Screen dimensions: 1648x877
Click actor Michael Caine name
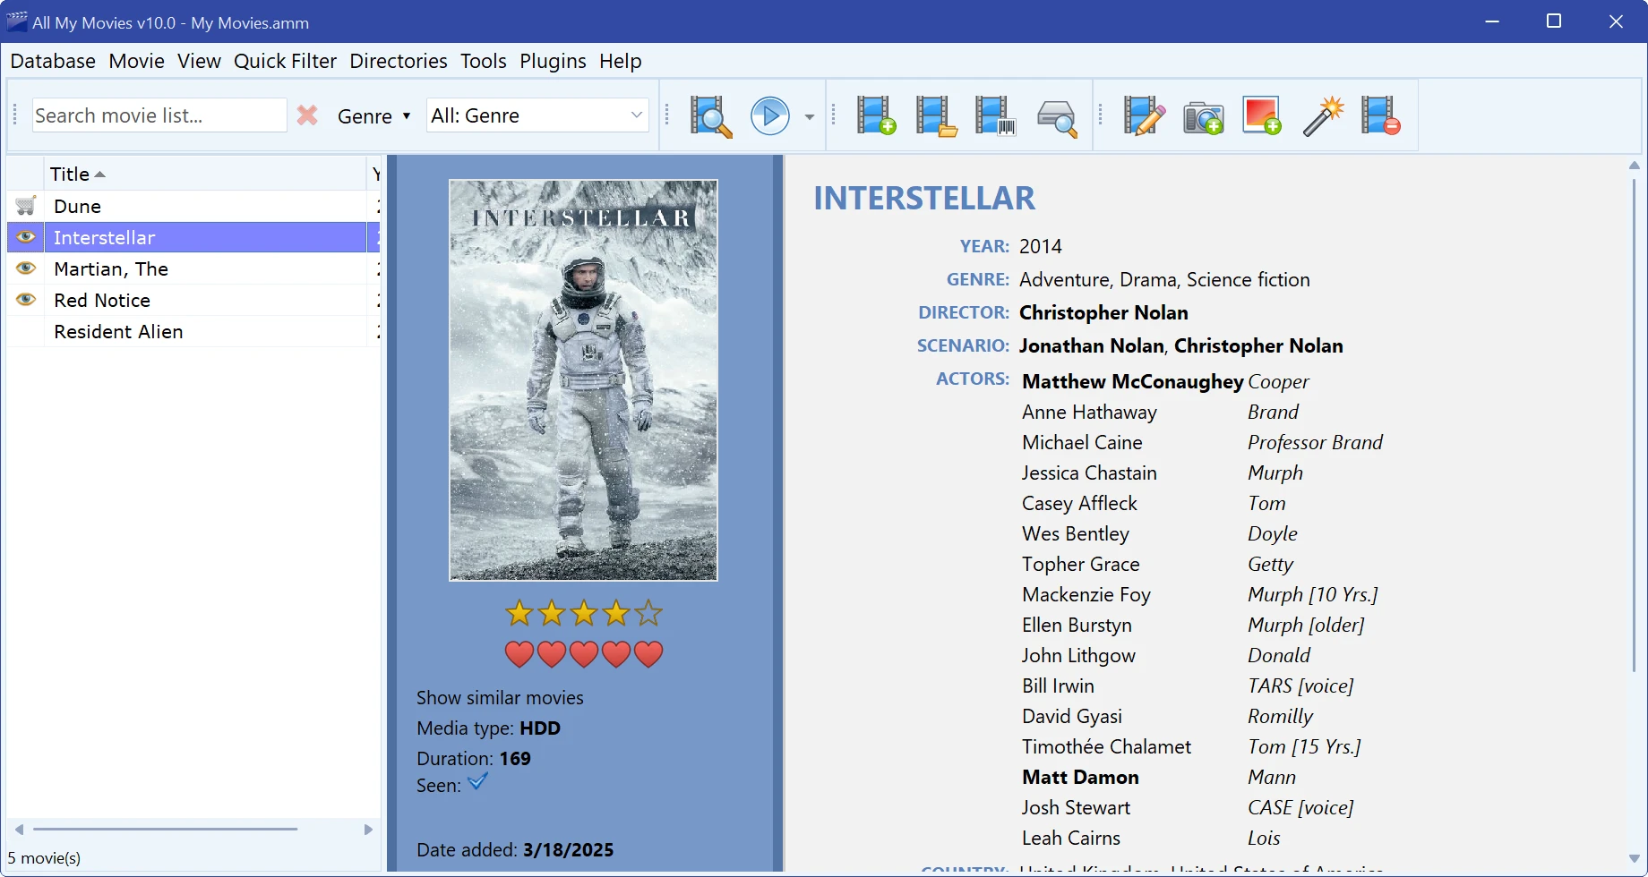click(1082, 442)
